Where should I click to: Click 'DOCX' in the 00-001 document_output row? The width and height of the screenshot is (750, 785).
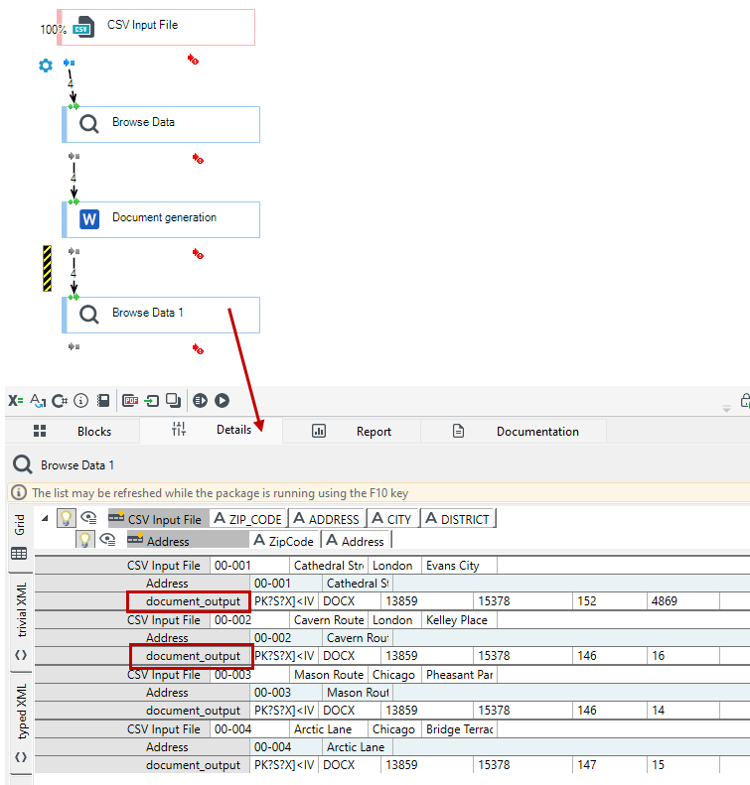350,601
